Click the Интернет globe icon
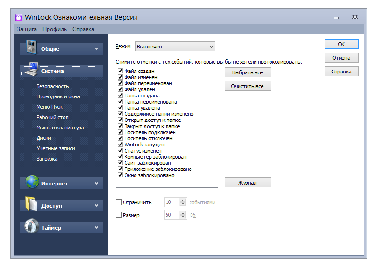Image resolution: width=374 pixels, height=265 pixels. click(32, 183)
